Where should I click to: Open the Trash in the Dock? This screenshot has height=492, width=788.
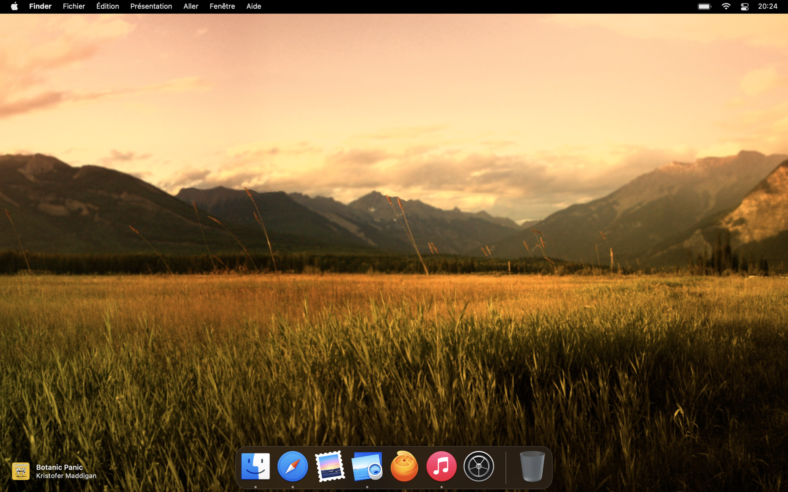coord(532,466)
